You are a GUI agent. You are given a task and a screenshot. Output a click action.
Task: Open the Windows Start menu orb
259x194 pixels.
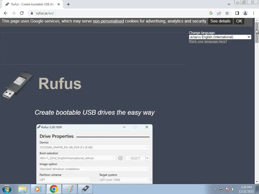(7, 189)
